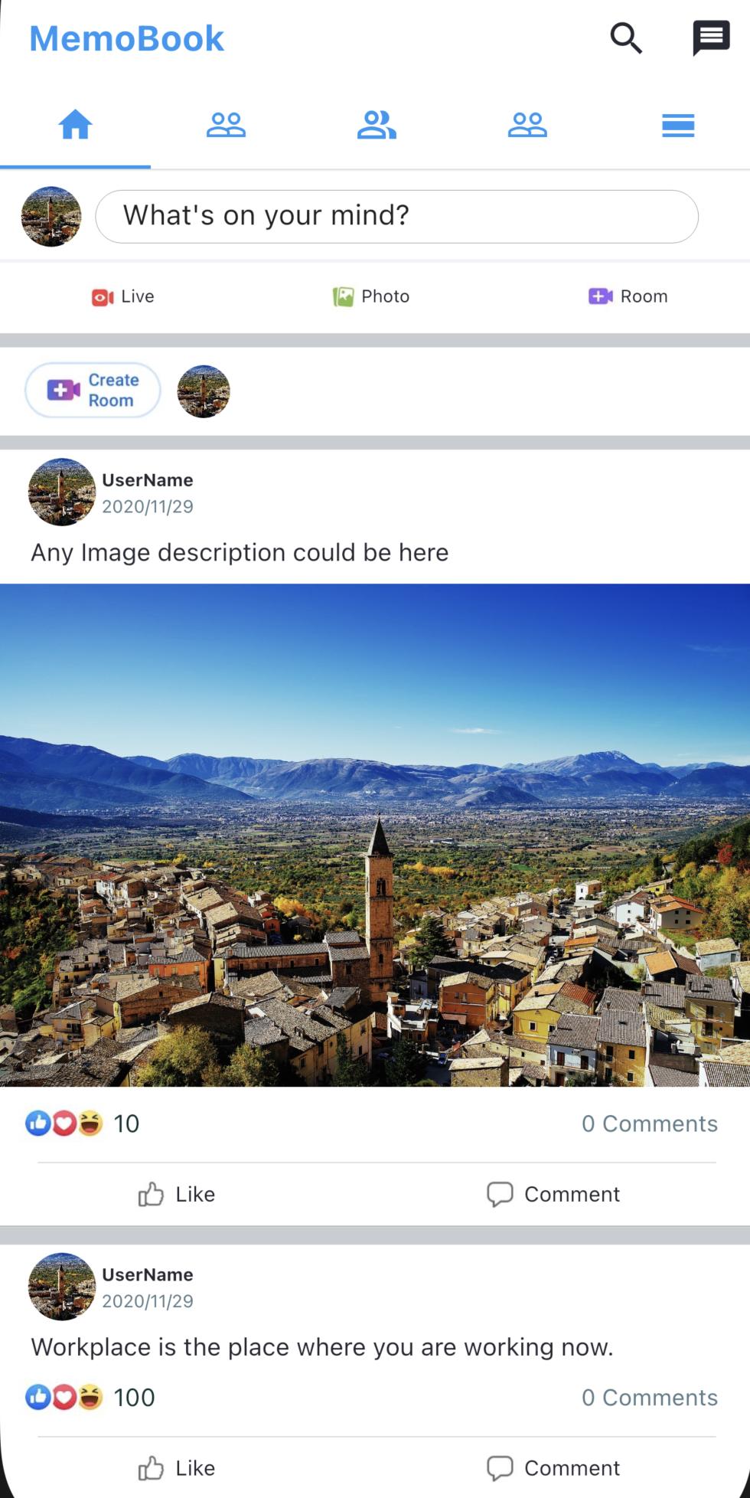The width and height of the screenshot is (750, 1498).
Task: Open the solid people icon tab
Action: 377,125
